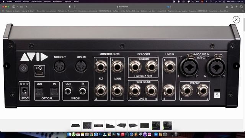Open the App Store from the Dock

(x=156, y=134)
